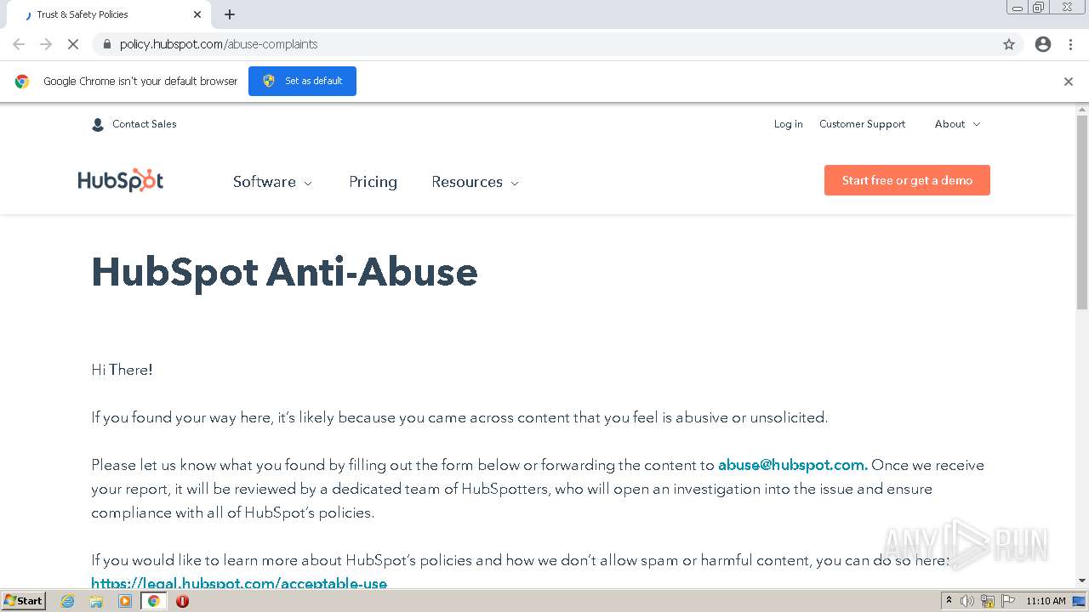Click the network tray icon
Viewport: 1089px width, 612px height.
[x=987, y=601]
